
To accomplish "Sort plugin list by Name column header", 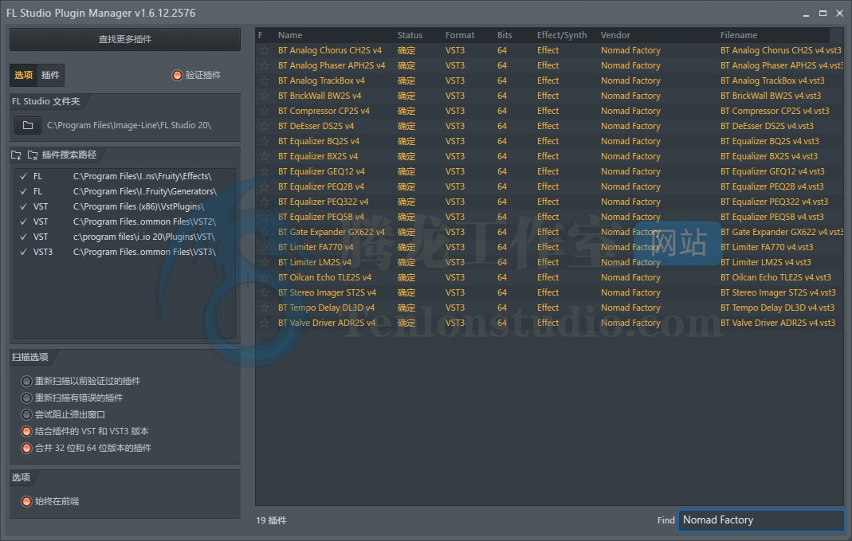I will [290, 35].
